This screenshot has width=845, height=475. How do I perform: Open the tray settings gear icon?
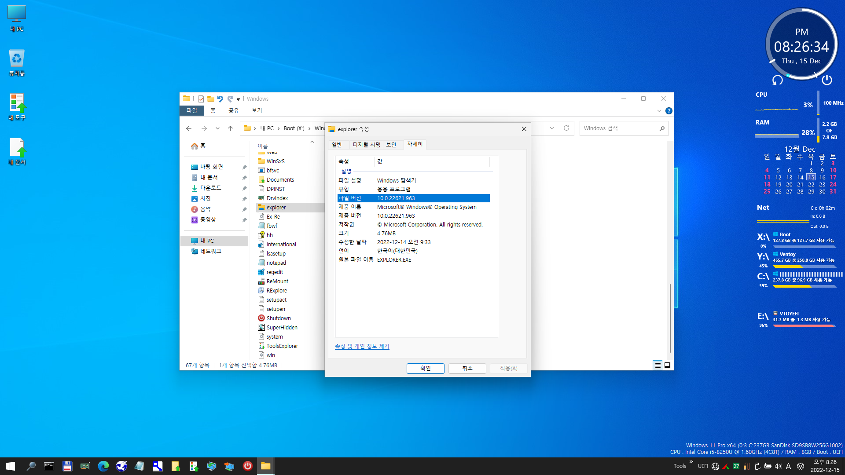click(x=801, y=466)
